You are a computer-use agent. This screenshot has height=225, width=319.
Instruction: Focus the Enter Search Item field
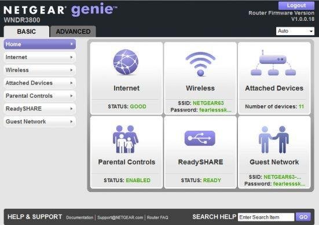coord(266,217)
